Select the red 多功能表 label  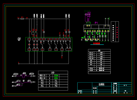point(96,43)
